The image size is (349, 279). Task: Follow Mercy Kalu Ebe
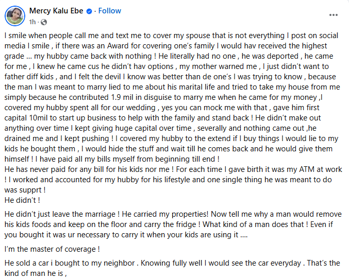(x=110, y=10)
